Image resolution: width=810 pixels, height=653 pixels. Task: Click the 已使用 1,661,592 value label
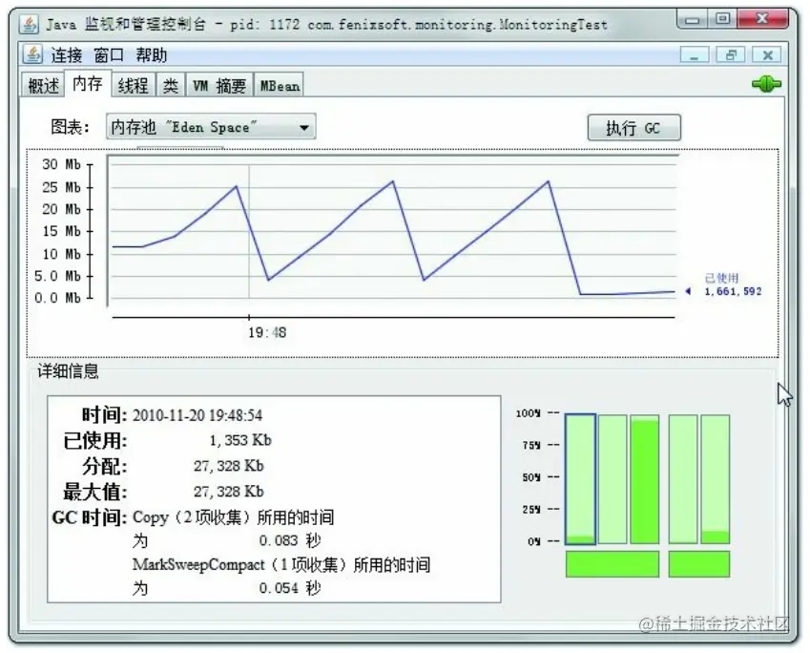point(733,284)
